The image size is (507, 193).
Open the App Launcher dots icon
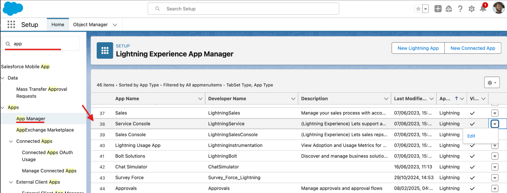click(x=11, y=24)
